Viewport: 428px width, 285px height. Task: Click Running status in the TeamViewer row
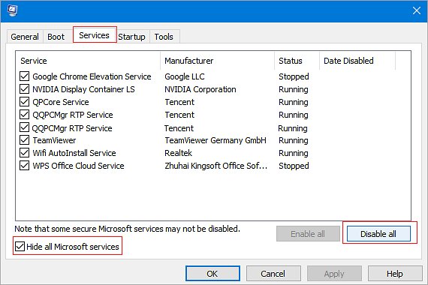[x=294, y=140]
